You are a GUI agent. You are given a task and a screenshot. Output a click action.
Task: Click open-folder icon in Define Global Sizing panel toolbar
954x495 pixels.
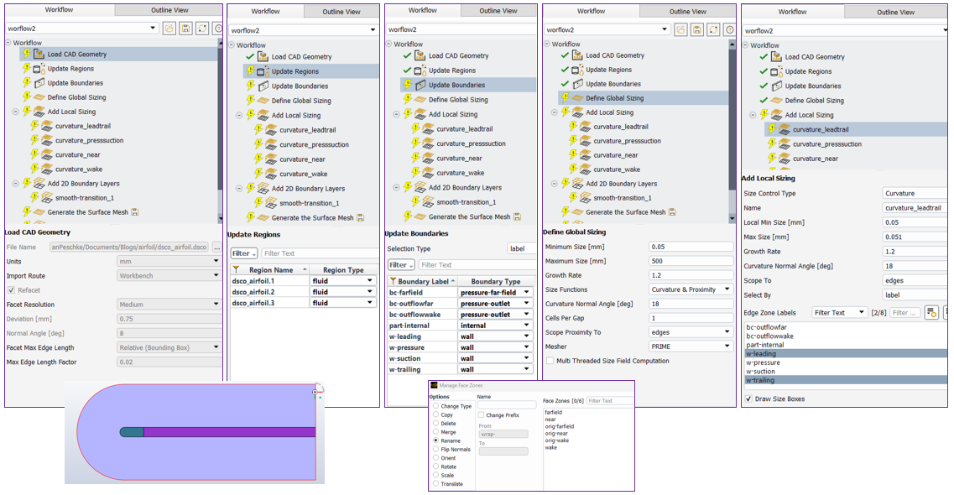click(680, 29)
